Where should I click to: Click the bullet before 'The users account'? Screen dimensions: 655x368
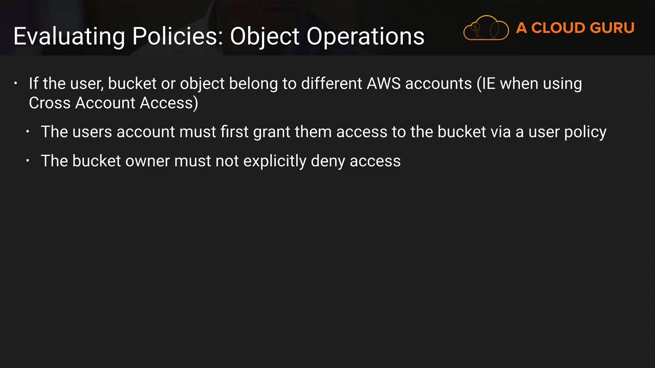[x=28, y=132]
